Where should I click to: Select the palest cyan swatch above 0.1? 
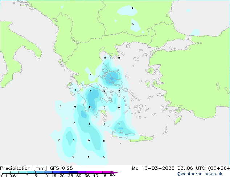(6, 172)
